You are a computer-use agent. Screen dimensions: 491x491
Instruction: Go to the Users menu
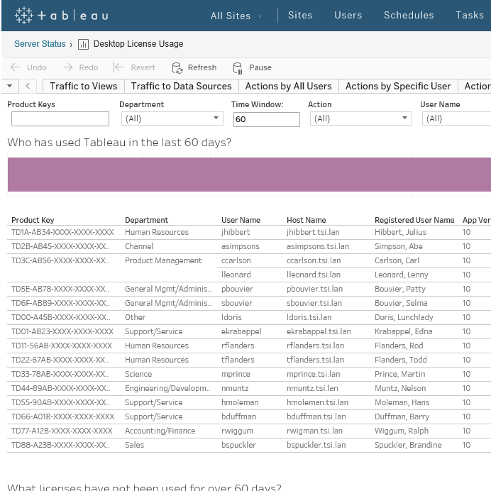tap(348, 15)
